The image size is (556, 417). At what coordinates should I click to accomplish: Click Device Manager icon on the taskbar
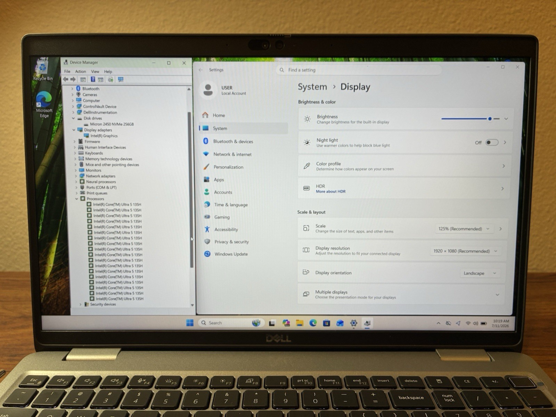(367, 323)
